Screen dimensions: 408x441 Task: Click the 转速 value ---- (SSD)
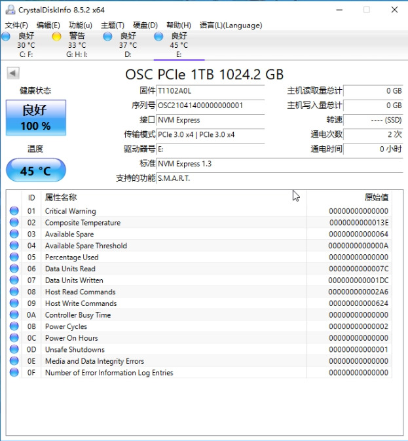[x=373, y=120]
